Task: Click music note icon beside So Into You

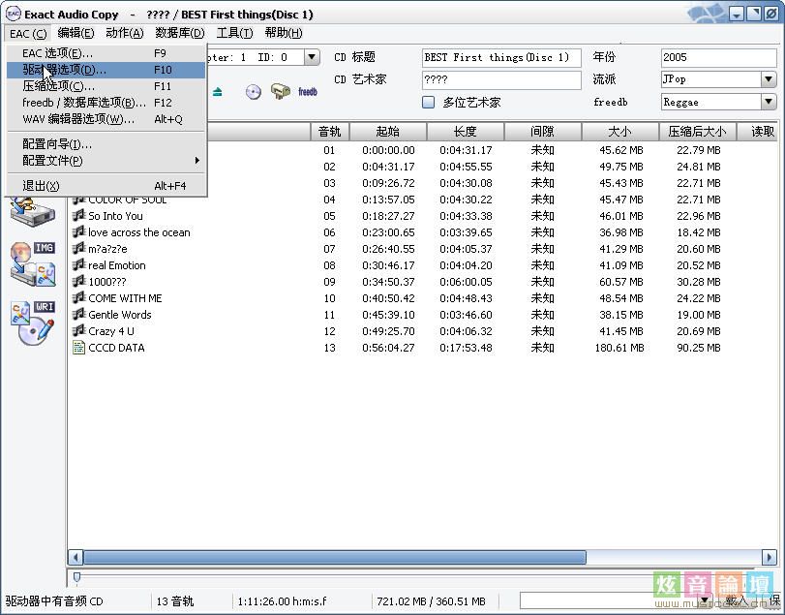Action: coord(78,216)
